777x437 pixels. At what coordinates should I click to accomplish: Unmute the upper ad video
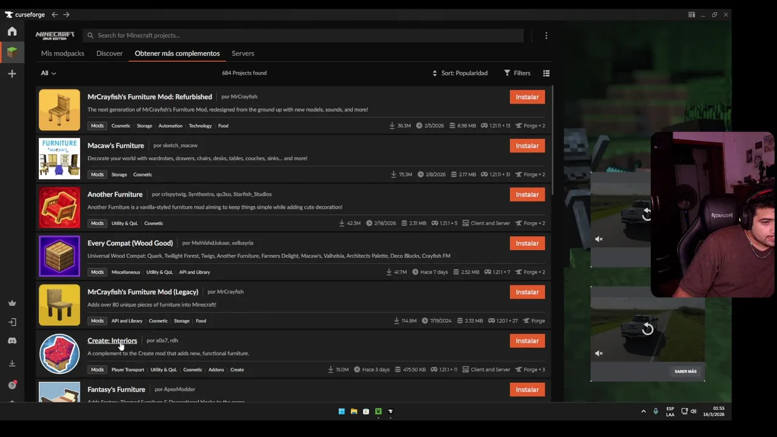[599, 239]
